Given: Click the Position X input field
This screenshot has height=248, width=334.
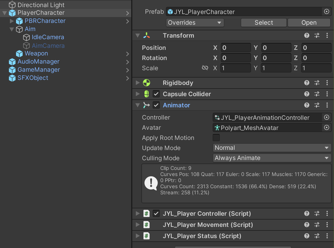Looking at the screenshot, I should point(236,48).
